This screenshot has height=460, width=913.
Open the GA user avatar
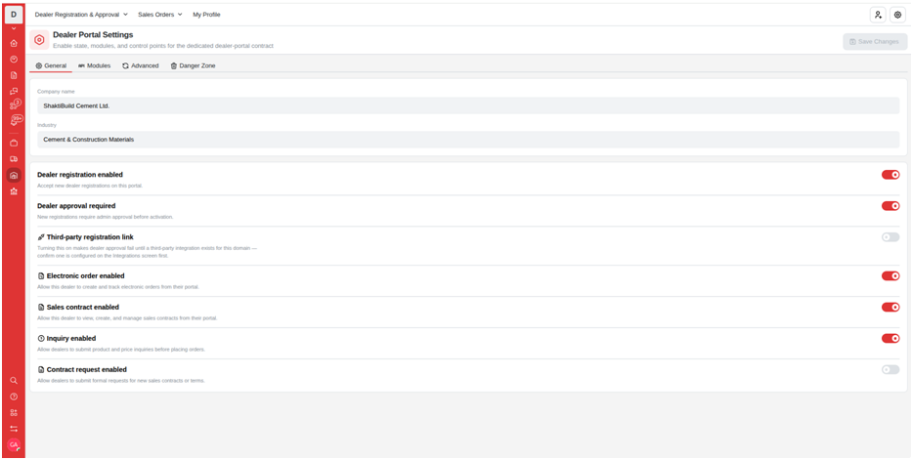point(14,444)
